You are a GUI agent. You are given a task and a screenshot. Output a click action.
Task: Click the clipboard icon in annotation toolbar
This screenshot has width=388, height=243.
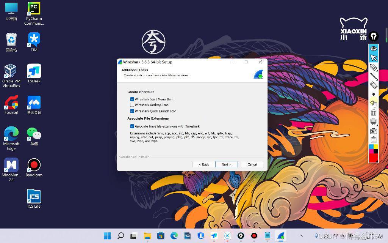tap(373, 140)
